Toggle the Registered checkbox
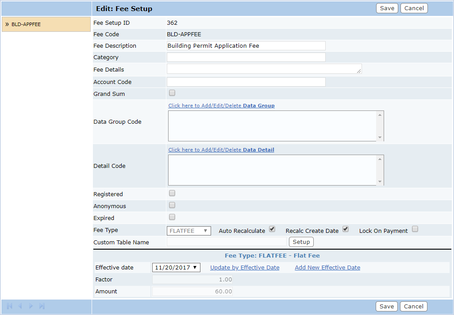The image size is (454, 315). 171,193
